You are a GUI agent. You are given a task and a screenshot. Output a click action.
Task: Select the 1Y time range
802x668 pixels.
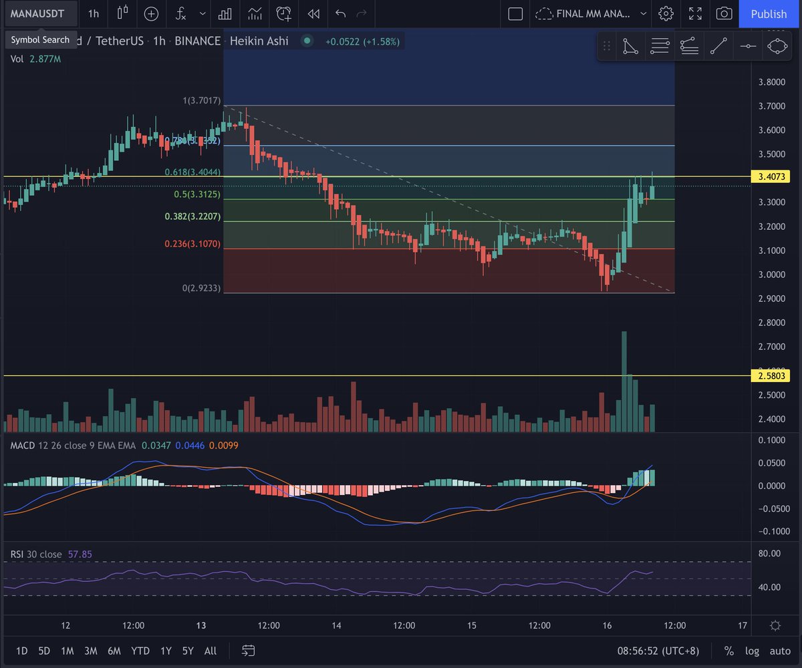pyautogui.click(x=166, y=650)
